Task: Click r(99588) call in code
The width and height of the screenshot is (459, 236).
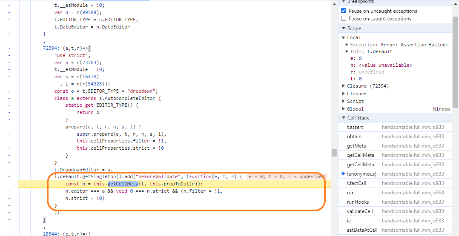Action: [x=88, y=13]
